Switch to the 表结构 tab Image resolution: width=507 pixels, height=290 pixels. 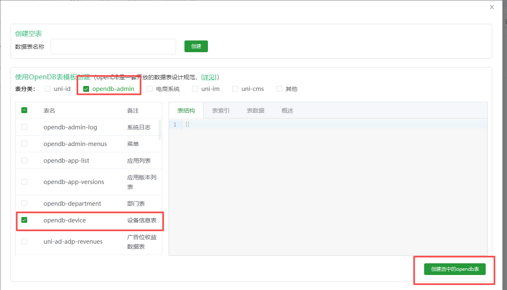click(186, 111)
